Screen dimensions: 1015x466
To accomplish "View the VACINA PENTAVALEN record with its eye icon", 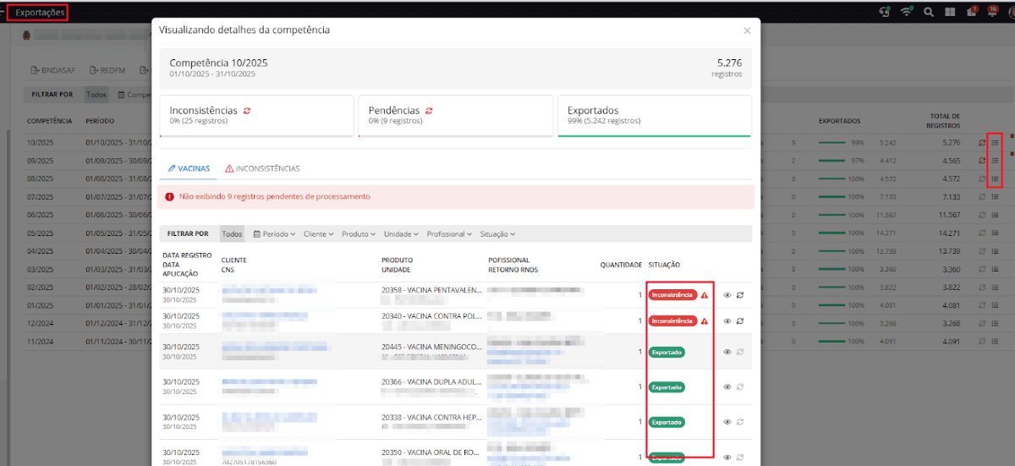I will (727, 295).
